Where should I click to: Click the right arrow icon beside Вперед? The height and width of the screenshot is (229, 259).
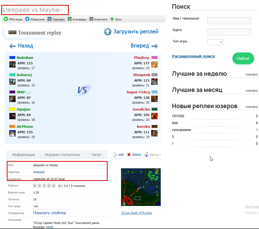click(155, 46)
